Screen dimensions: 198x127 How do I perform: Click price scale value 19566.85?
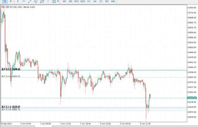192,38
